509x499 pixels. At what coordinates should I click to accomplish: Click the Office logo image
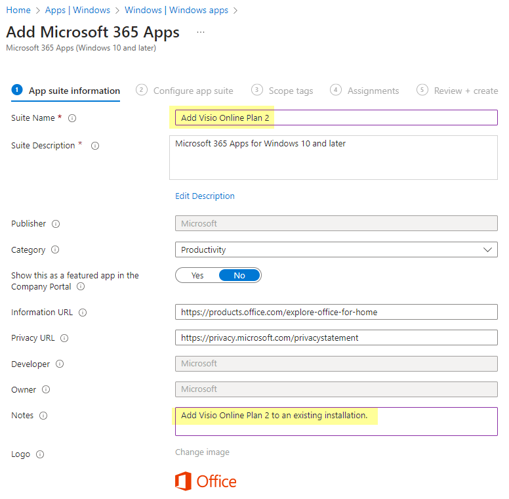pos(206,481)
